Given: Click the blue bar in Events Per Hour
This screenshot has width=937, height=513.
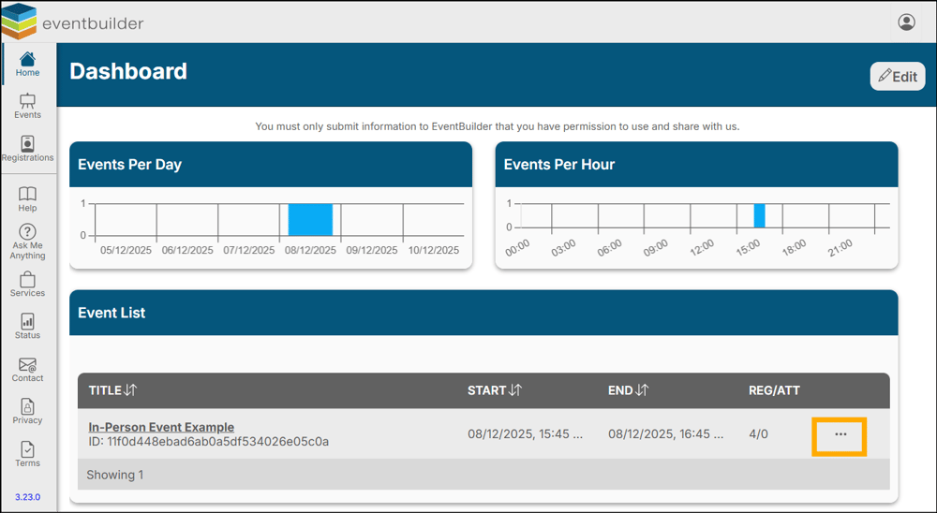Looking at the screenshot, I should (x=760, y=215).
